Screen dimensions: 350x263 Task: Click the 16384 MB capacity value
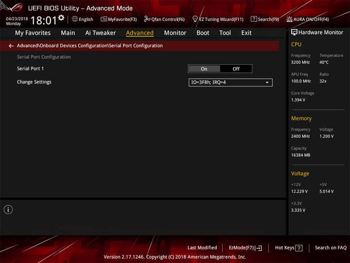tap(300, 155)
